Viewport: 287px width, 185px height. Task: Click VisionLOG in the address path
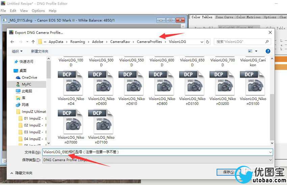pyautogui.click(x=177, y=42)
